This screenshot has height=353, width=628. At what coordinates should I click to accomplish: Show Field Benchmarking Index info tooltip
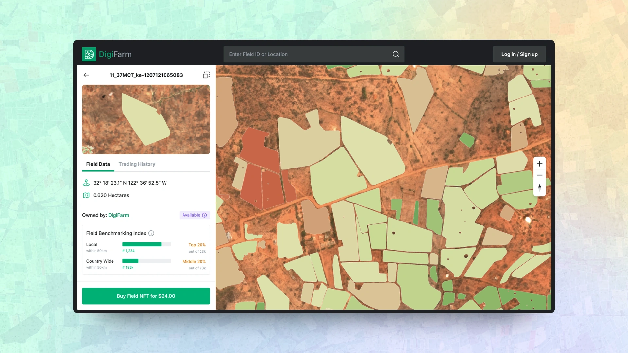[x=151, y=233]
